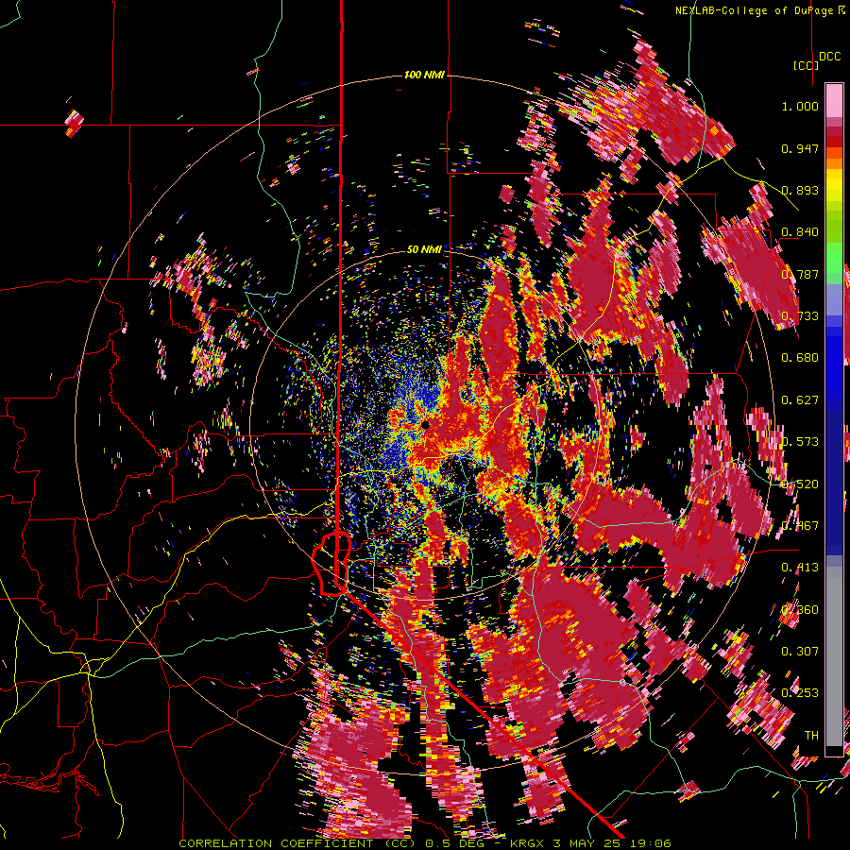Click the 0.947 legend value
The width and height of the screenshot is (850, 850).
coord(800,148)
